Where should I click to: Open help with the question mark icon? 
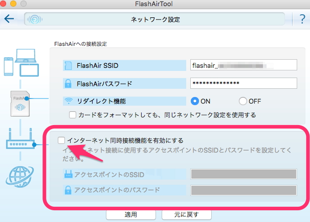(x=302, y=19)
